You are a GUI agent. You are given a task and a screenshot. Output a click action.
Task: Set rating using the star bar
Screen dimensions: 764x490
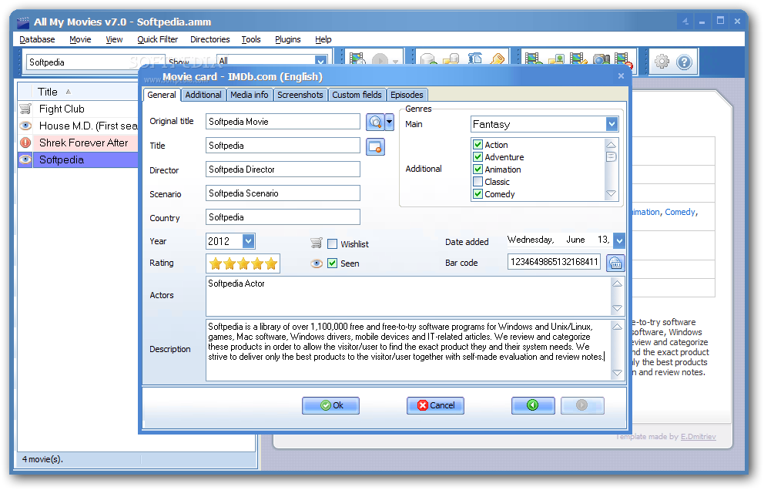click(243, 263)
